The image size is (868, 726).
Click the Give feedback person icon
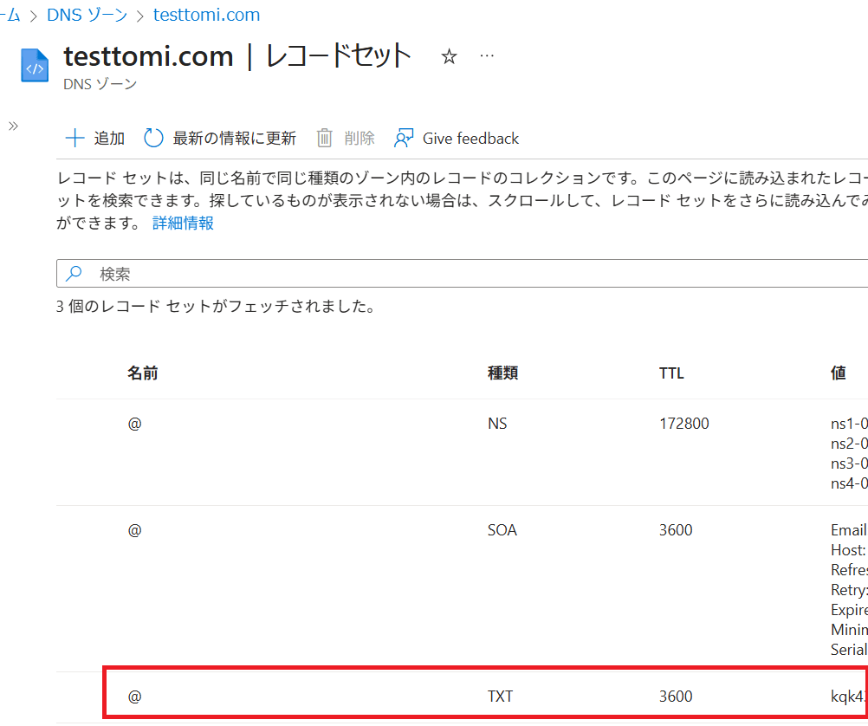point(404,139)
